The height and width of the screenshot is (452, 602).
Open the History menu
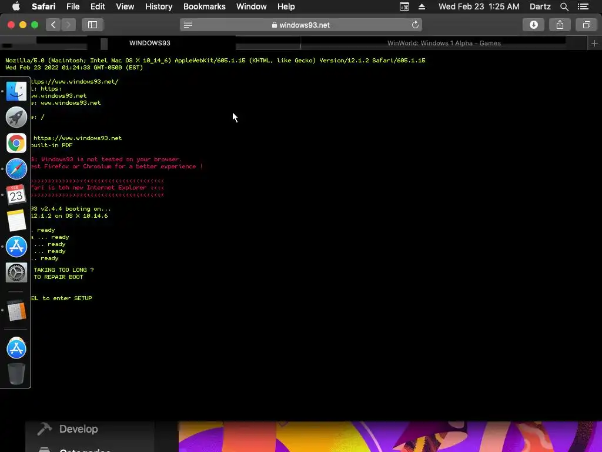(159, 6)
